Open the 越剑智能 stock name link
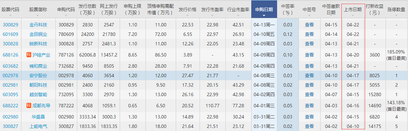Image resolution: width=408 pixels, height=131 pixels. 38,94
